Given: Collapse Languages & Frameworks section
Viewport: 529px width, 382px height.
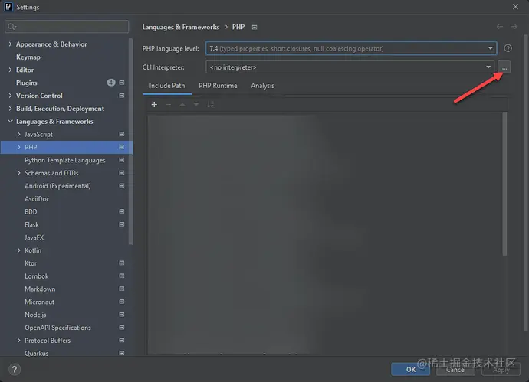Looking at the screenshot, I should coord(10,121).
